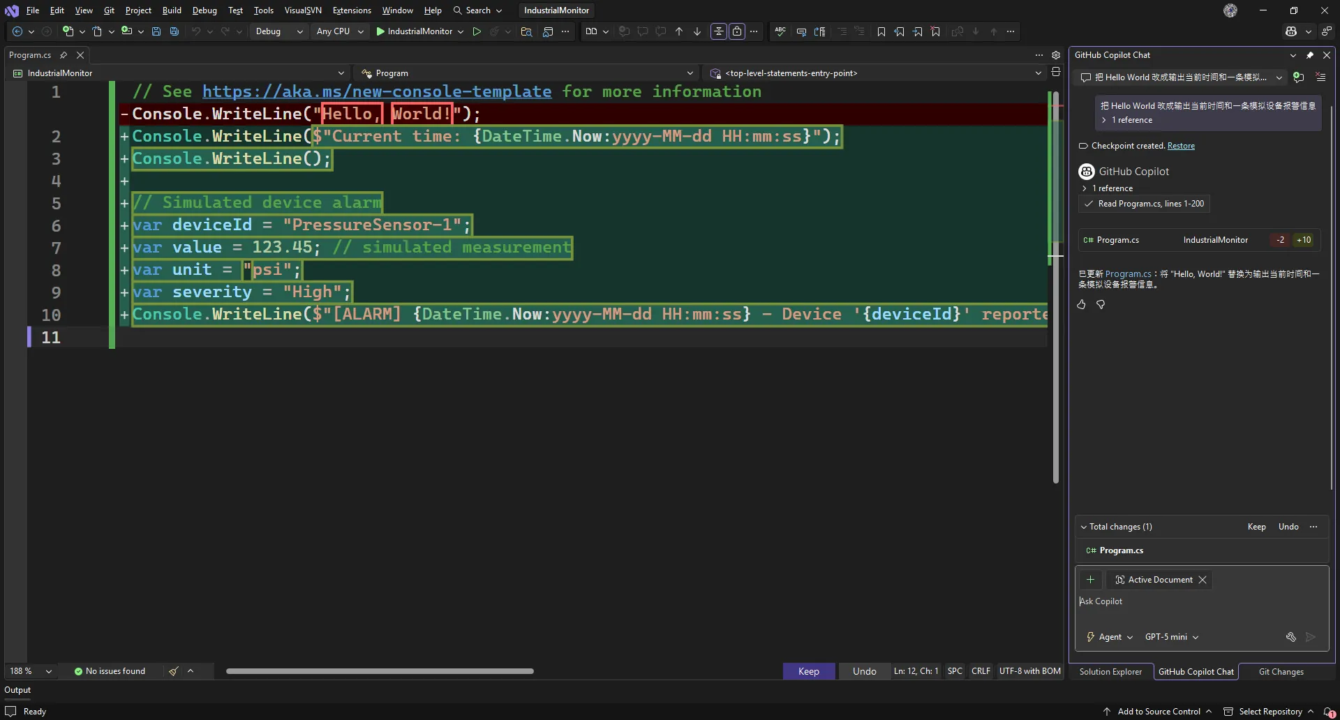1340x720 pixels.
Task: Open the Copilot chat thread selector dropdown
Action: point(1182,77)
